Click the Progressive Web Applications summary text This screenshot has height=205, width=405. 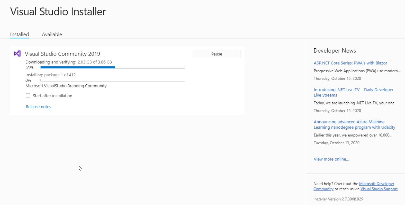pos(357,71)
